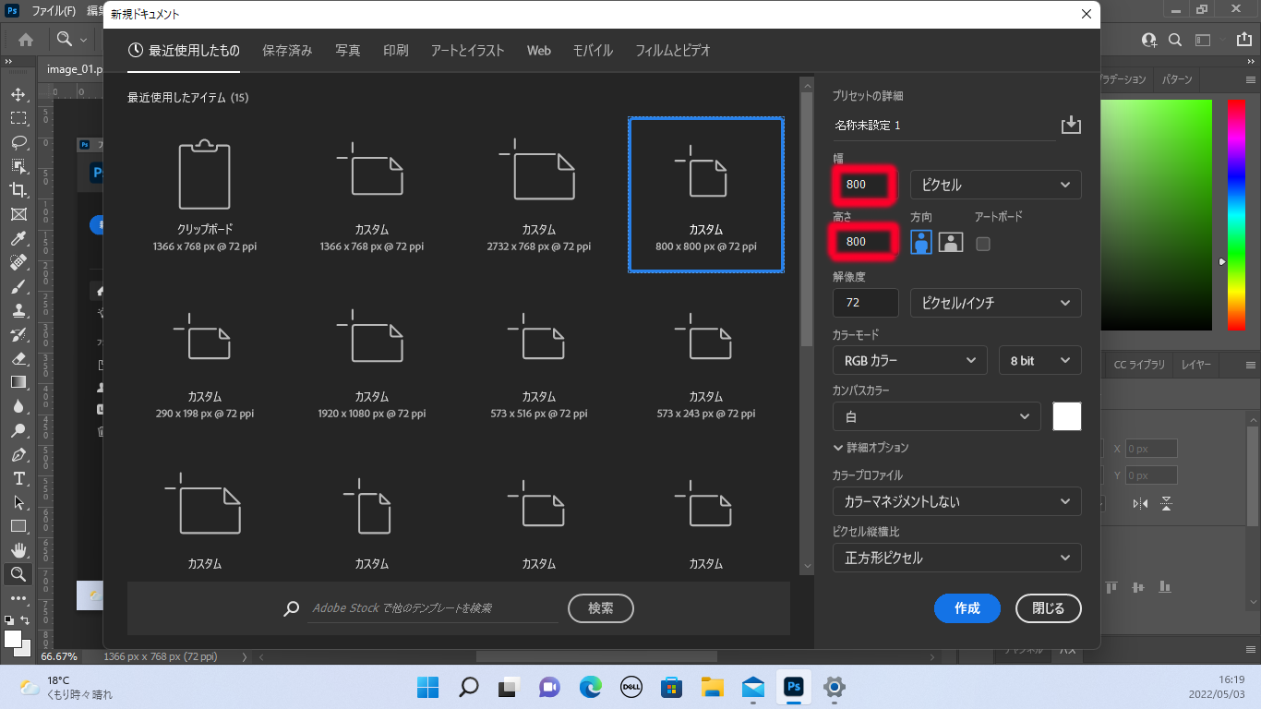
Task: Click the Home icon in options bar
Action: click(26, 40)
